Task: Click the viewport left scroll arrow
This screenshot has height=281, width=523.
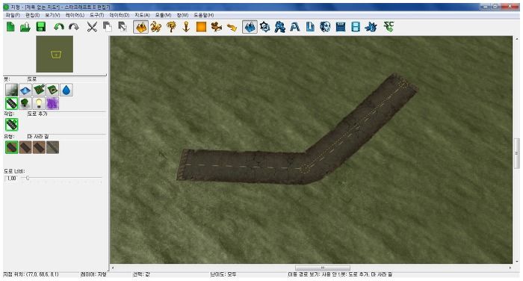Action: (x=113, y=268)
